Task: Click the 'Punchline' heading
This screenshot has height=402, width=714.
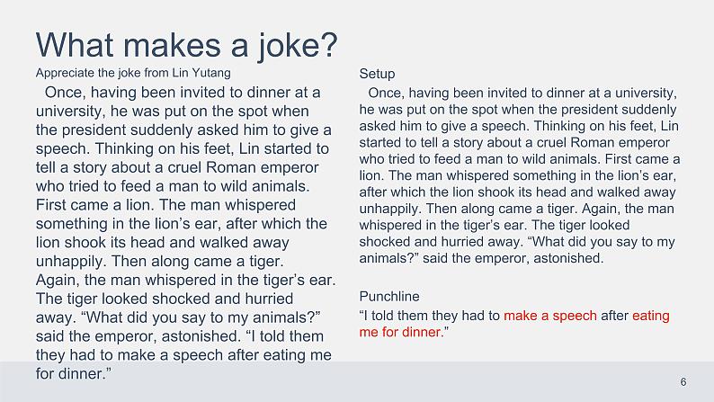Action: point(389,297)
